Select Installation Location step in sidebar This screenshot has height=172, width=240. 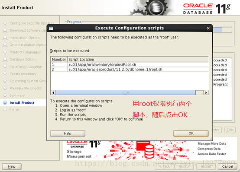26,67
